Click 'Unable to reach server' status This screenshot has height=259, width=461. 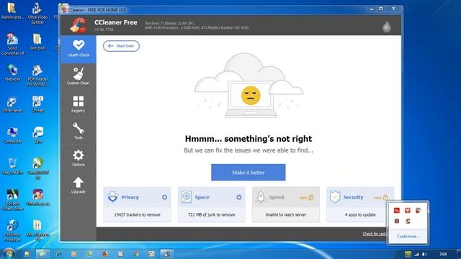(x=286, y=214)
